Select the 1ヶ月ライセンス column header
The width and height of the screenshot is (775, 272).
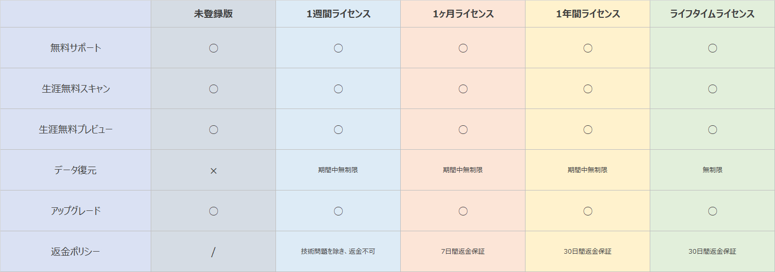[463, 14]
